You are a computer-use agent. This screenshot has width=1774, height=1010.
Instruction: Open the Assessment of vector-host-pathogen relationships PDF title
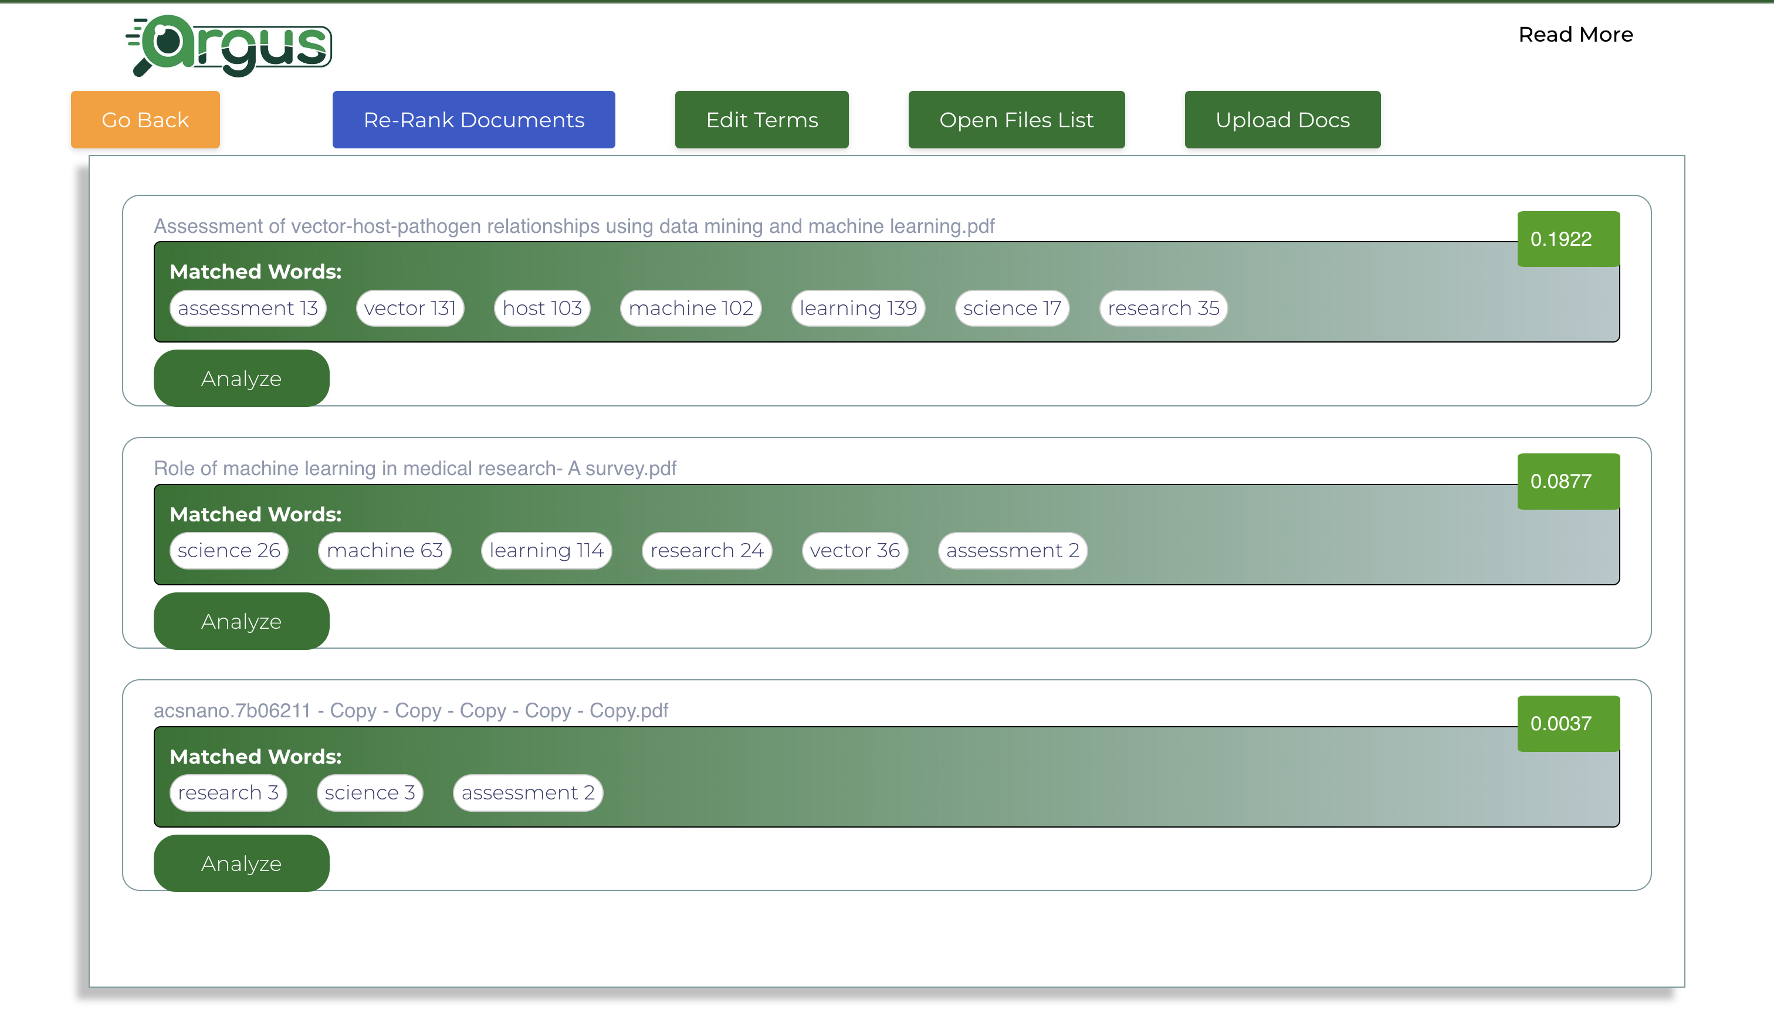point(574,226)
